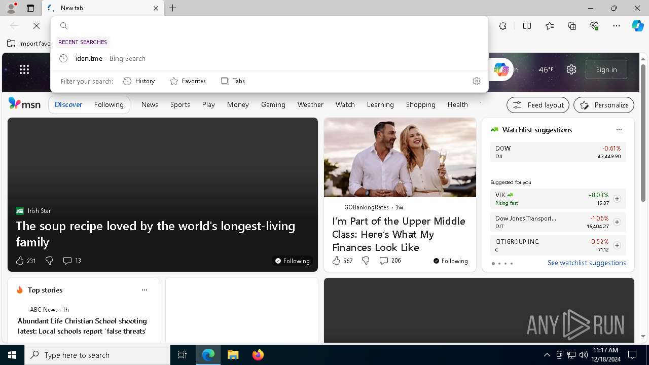Image resolution: width=649 pixels, height=365 pixels.
Task: Dislike the soup recipe article
Action: pyautogui.click(x=49, y=261)
